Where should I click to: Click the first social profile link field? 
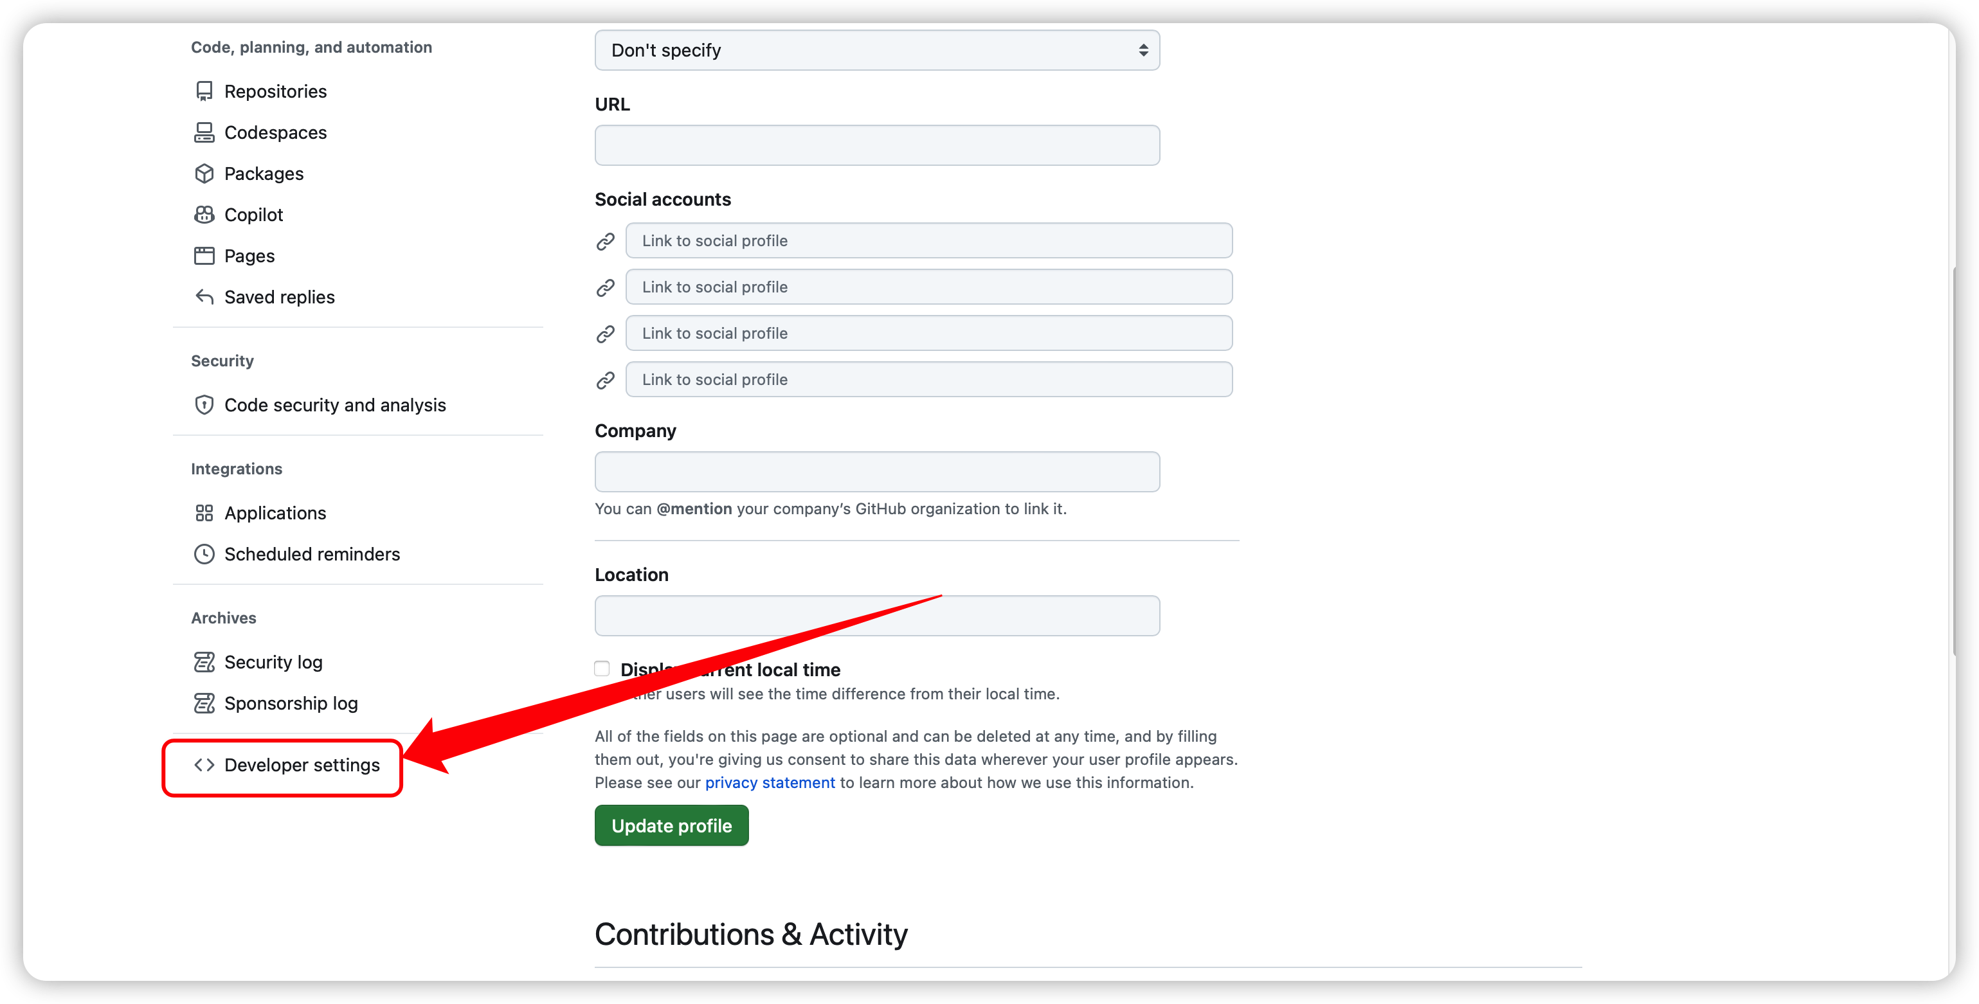[x=928, y=241]
